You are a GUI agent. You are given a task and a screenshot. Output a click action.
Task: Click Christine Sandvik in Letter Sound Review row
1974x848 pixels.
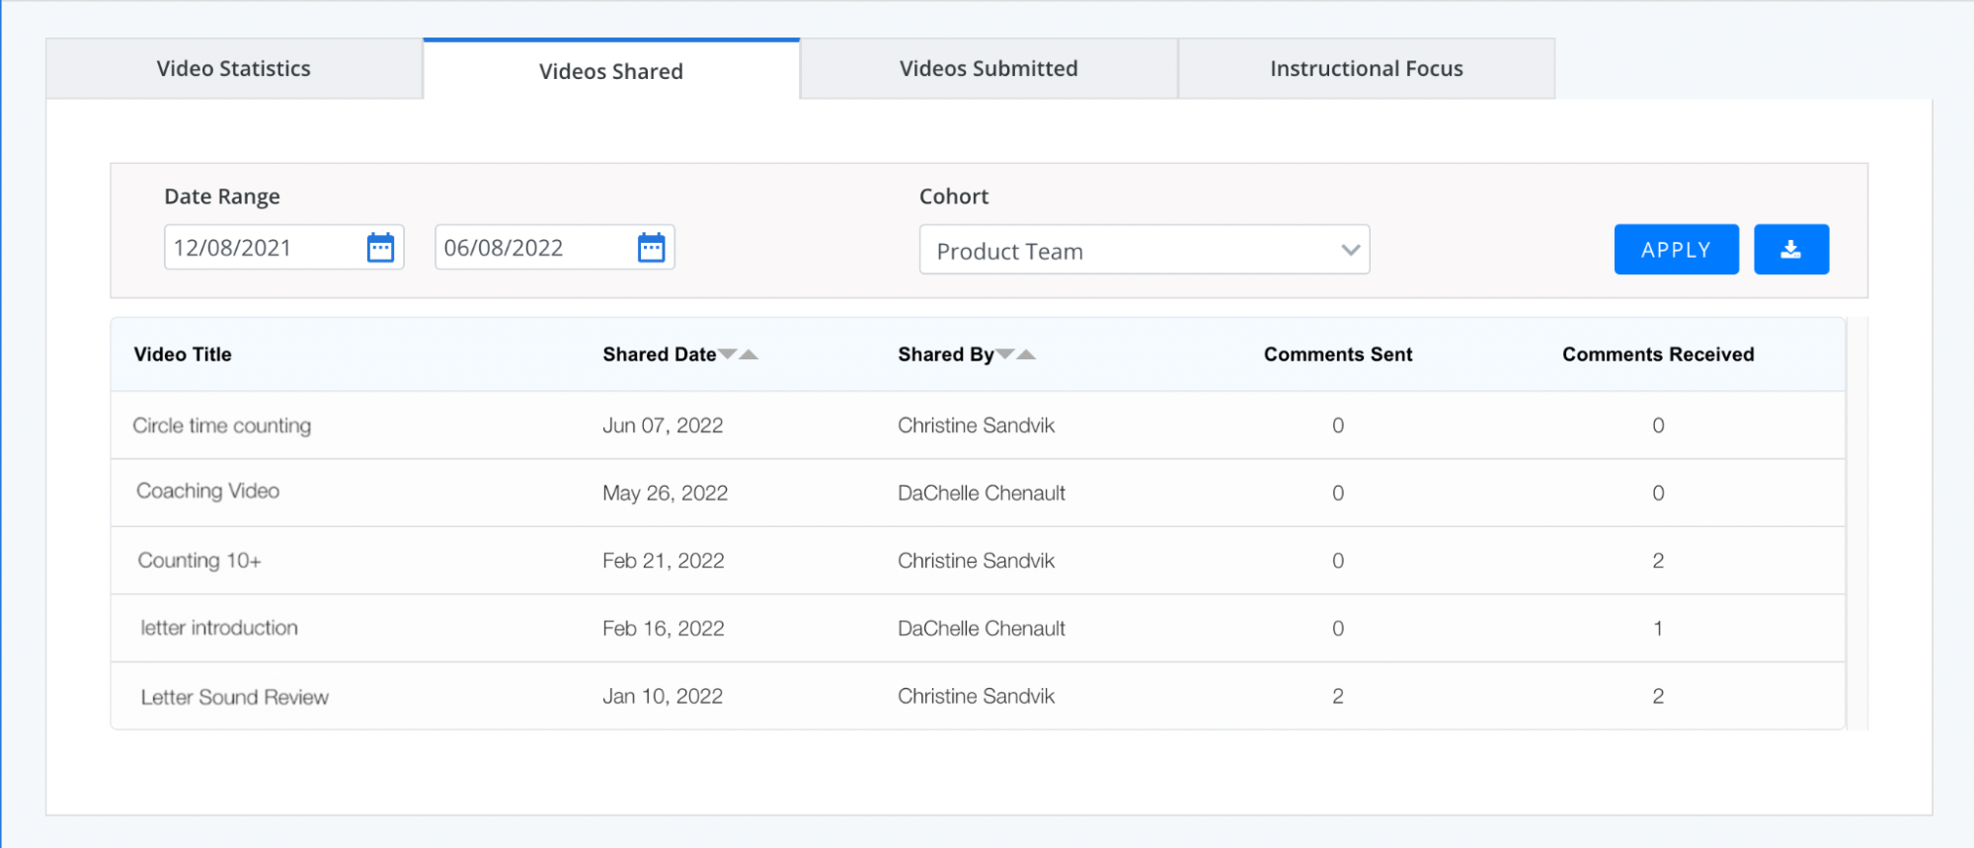[x=976, y=696]
